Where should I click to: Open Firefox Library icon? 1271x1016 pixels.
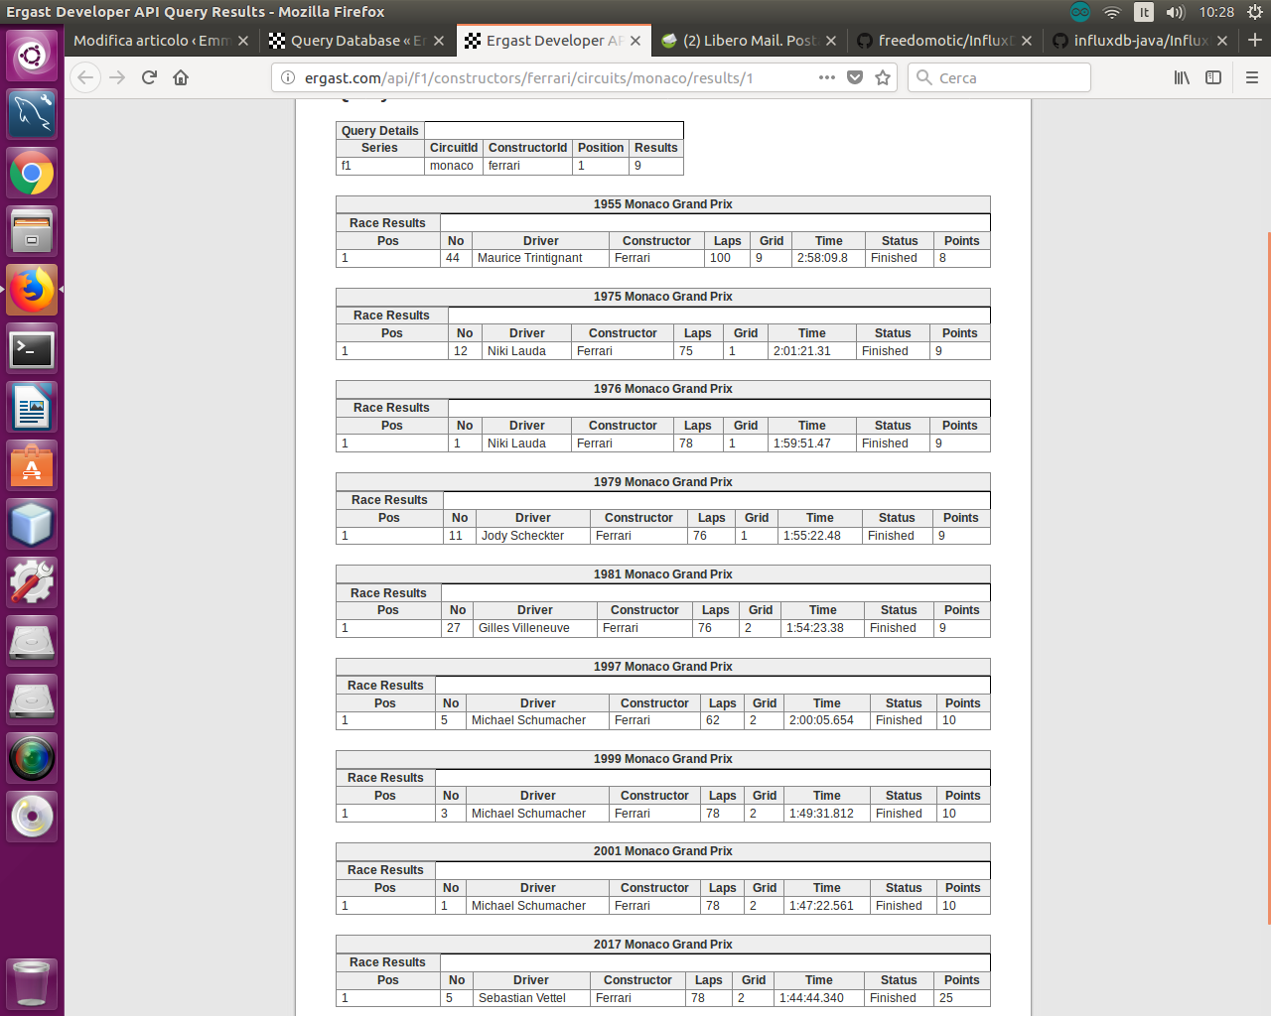click(x=1182, y=77)
